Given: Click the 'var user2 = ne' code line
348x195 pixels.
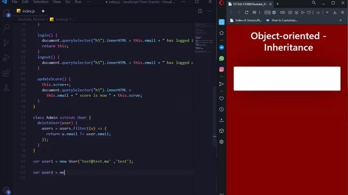Looking at the screenshot, I should [49, 172].
